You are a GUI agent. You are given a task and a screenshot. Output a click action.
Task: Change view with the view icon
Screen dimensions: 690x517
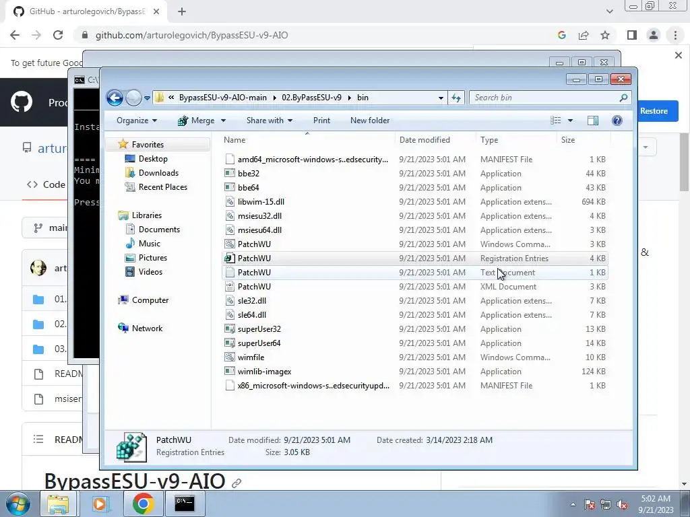pyautogui.click(x=556, y=120)
